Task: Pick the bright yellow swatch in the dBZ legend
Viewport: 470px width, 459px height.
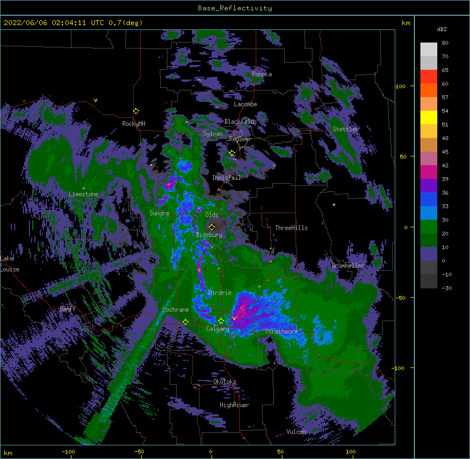Action: 429,117
